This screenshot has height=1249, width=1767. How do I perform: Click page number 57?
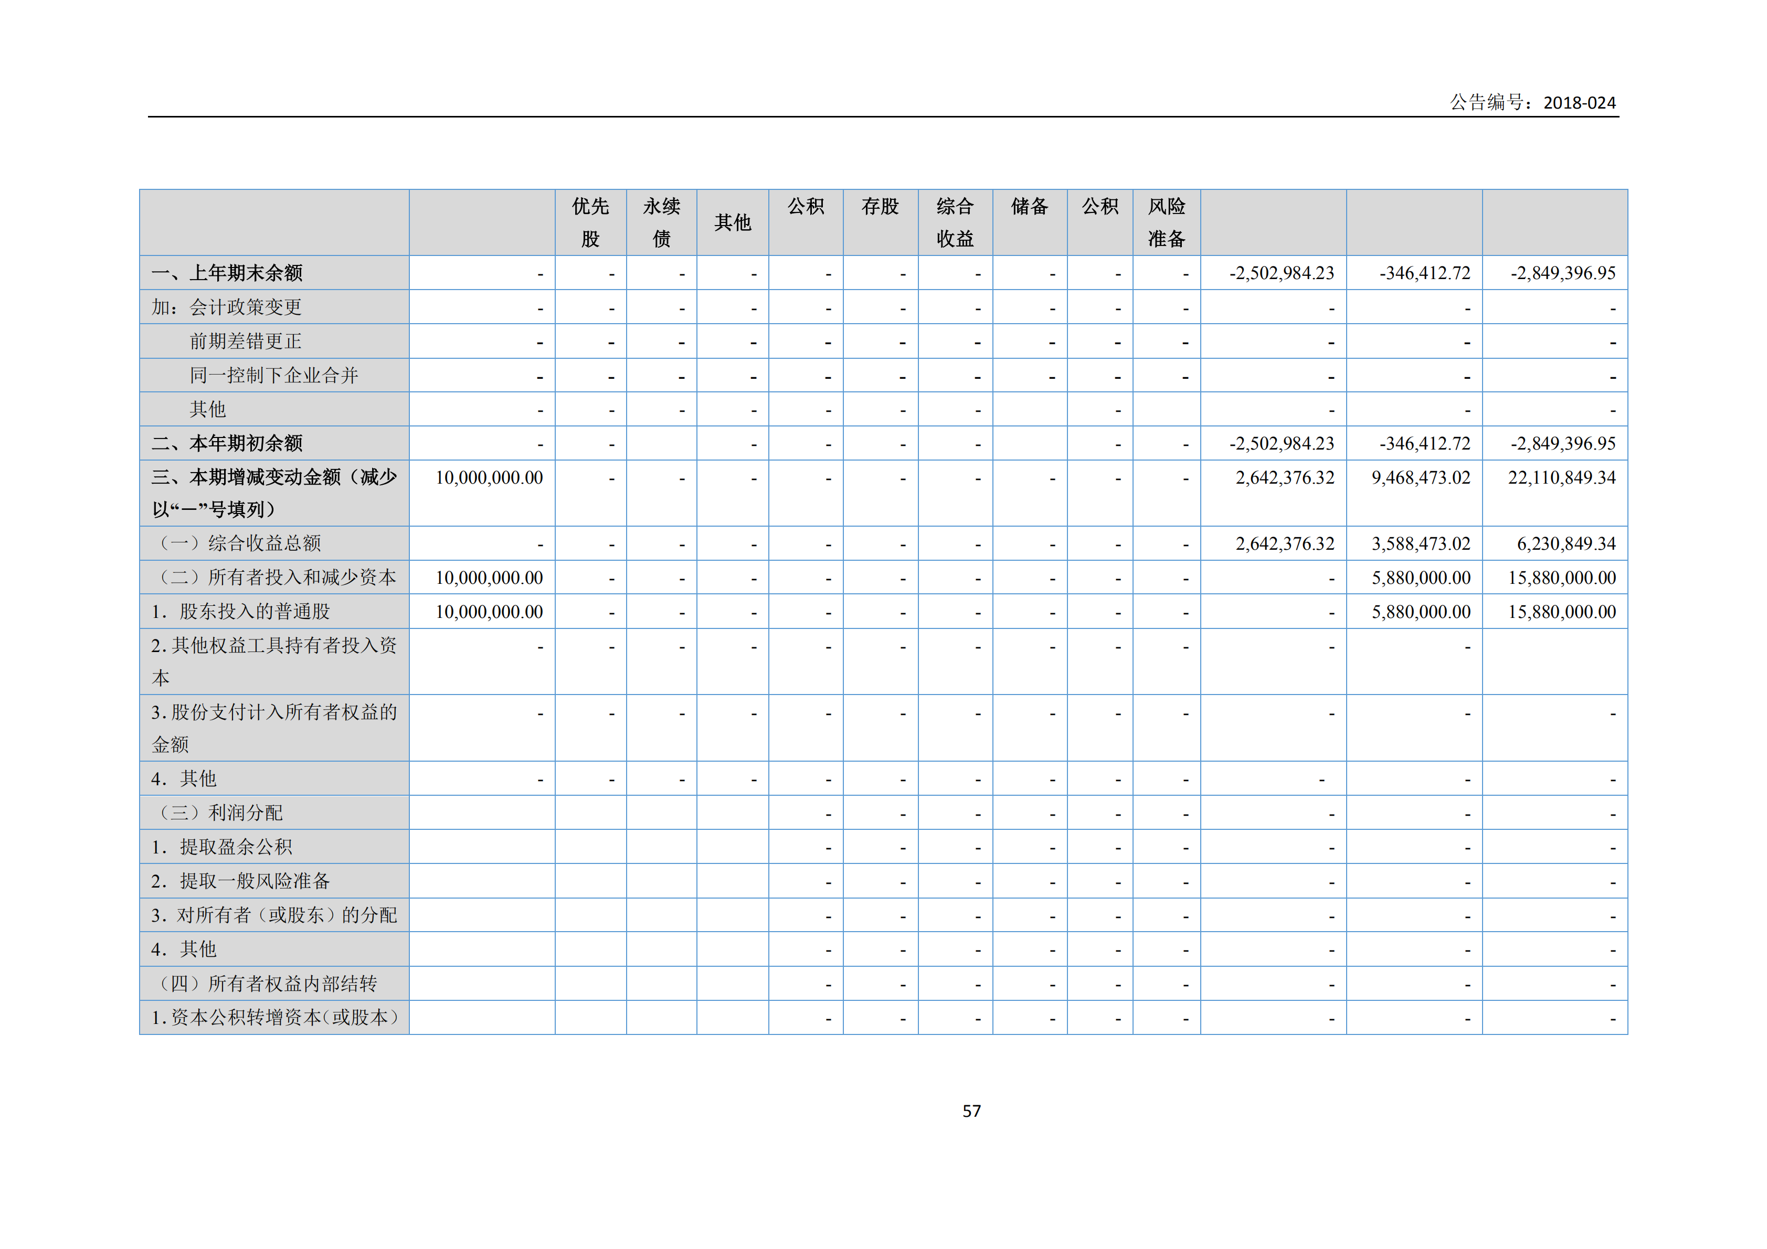click(x=971, y=1111)
